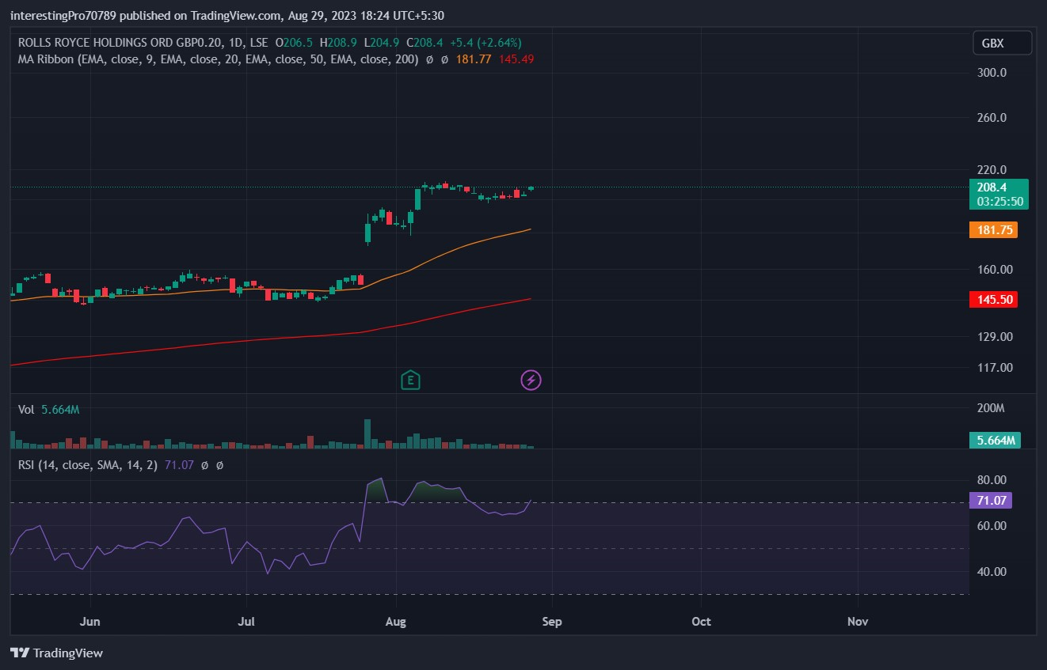Click the red 145.49 MA Ribbon value

(x=516, y=59)
